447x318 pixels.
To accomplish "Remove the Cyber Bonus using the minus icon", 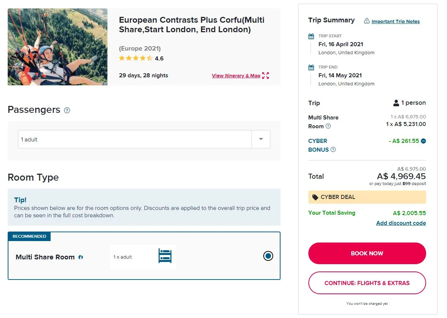I will [424, 141].
